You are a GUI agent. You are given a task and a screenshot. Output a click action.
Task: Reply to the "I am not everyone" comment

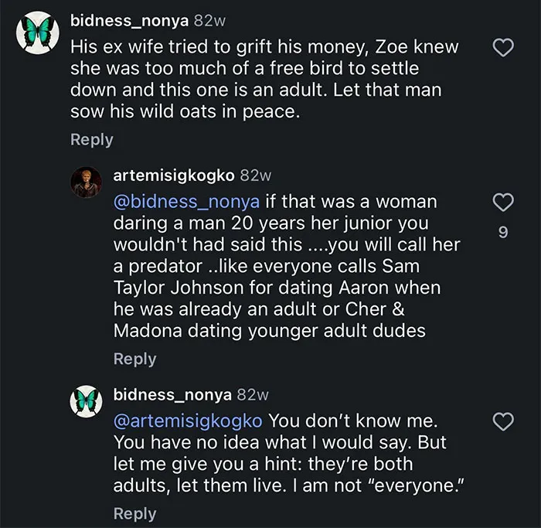click(135, 514)
